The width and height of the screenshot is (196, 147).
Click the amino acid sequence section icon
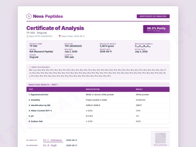(x=30, y=67)
